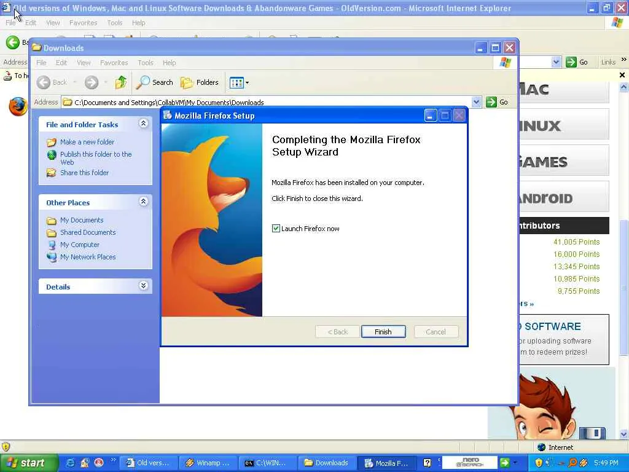Click setup icon in Firefox Setup title bar
Viewport: 629px width, 472px height.
coord(167,115)
